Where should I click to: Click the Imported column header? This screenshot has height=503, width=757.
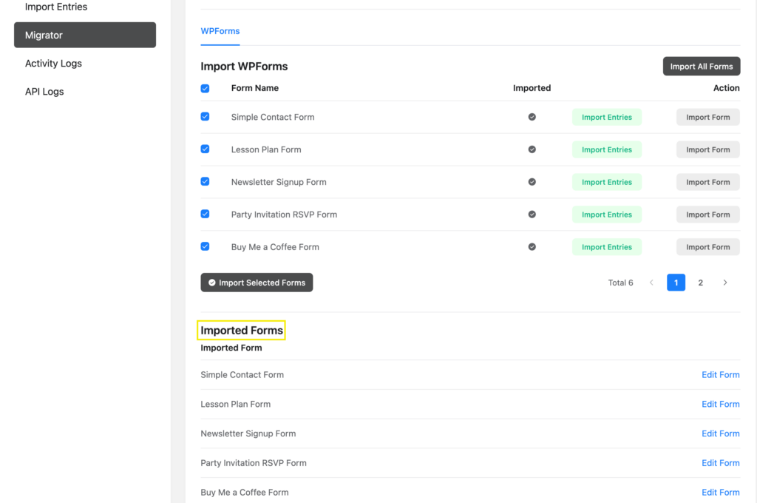532,88
